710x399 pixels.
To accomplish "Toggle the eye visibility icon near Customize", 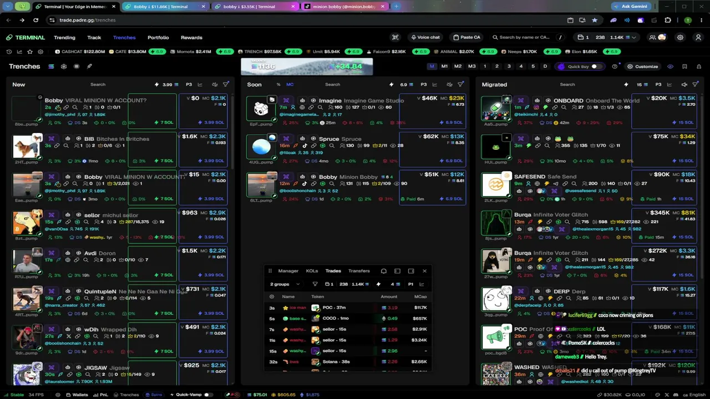I will pos(670,66).
